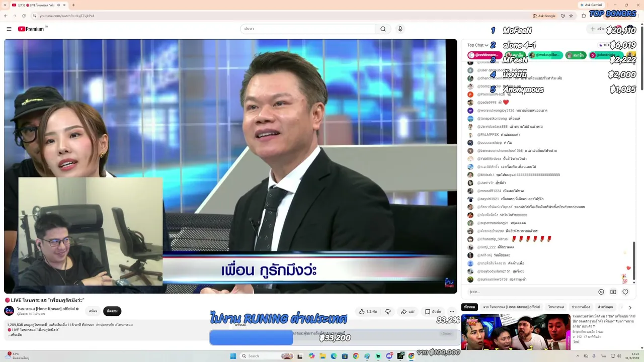Close the LIVE YouTube tab
Viewport: 644px width, 362px height.
pos(65,5)
